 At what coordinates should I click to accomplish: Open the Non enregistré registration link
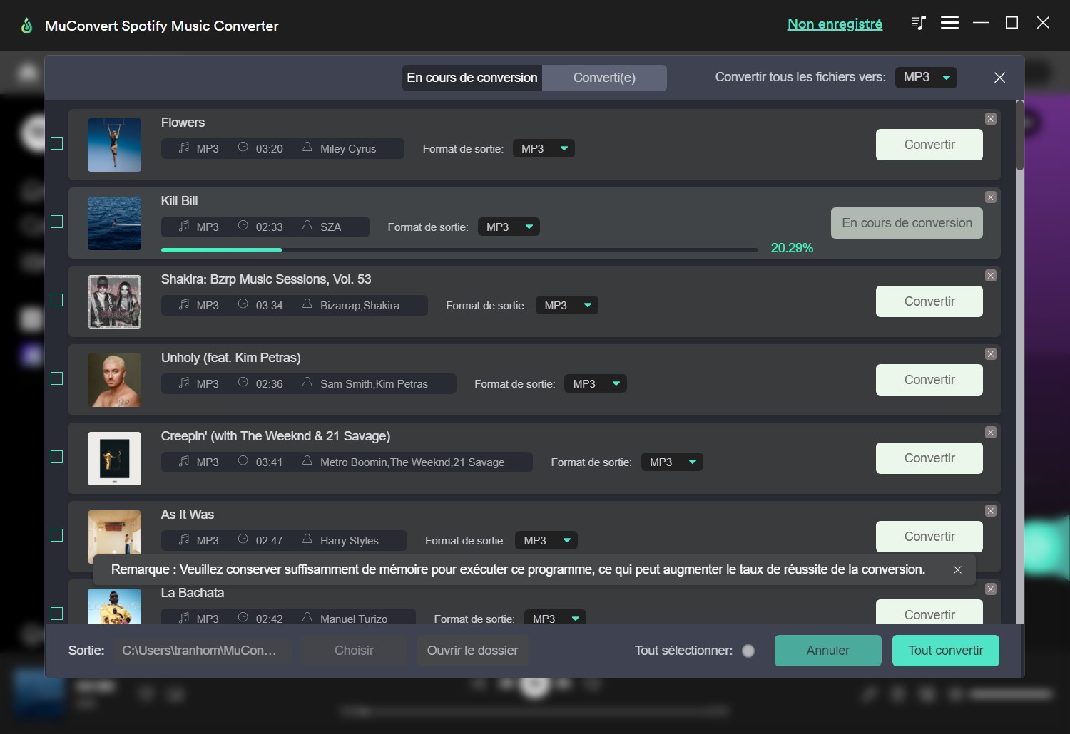pyautogui.click(x=835, y=24)
